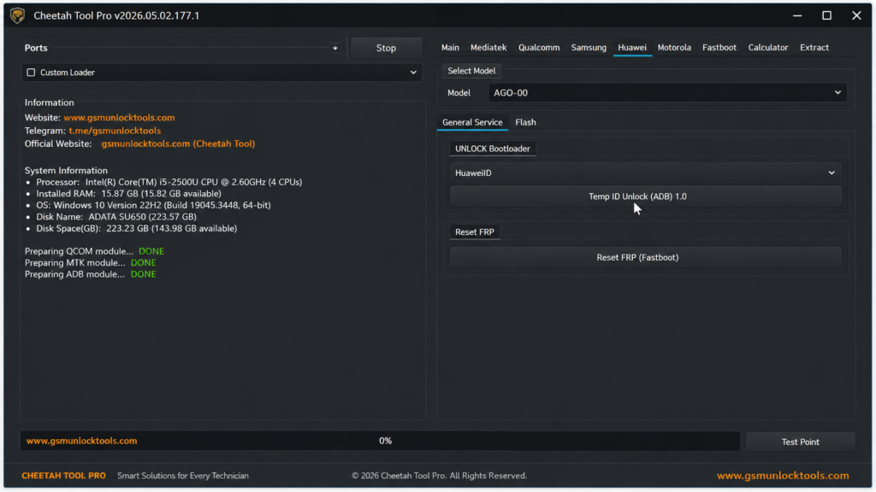Image resolution: width=876 pixels, height=492 pixels.
Task: Click the UNLOCK Bootloader group label
Action: (x=492, y=149)
